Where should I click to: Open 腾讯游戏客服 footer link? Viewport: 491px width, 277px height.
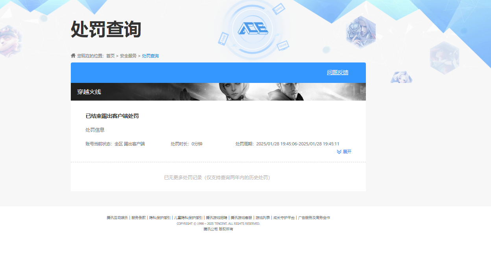click(x=241, y=218)
